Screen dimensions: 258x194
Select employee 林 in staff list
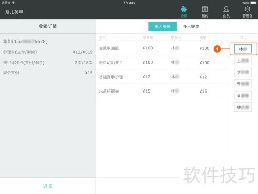(x=243, y=49)
